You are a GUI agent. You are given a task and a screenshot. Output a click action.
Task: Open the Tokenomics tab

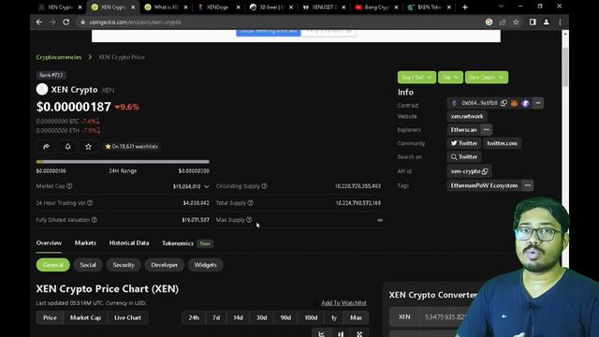pos(178,243)
